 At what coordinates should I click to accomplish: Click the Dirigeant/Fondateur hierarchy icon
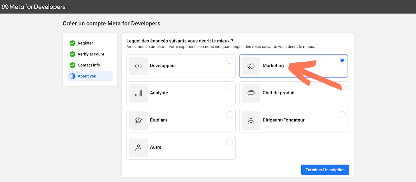(x=251, y=121)
